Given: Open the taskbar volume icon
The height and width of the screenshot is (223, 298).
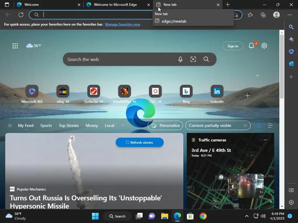Looking at the screenshot, I should coord(263,216).
